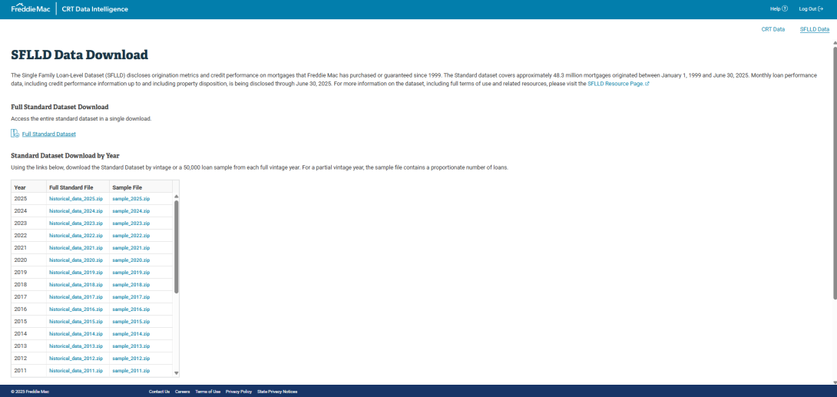Click external link icon after SFLLD Resource Page
The width and height of the screenshot is (837, 397).
647,83
